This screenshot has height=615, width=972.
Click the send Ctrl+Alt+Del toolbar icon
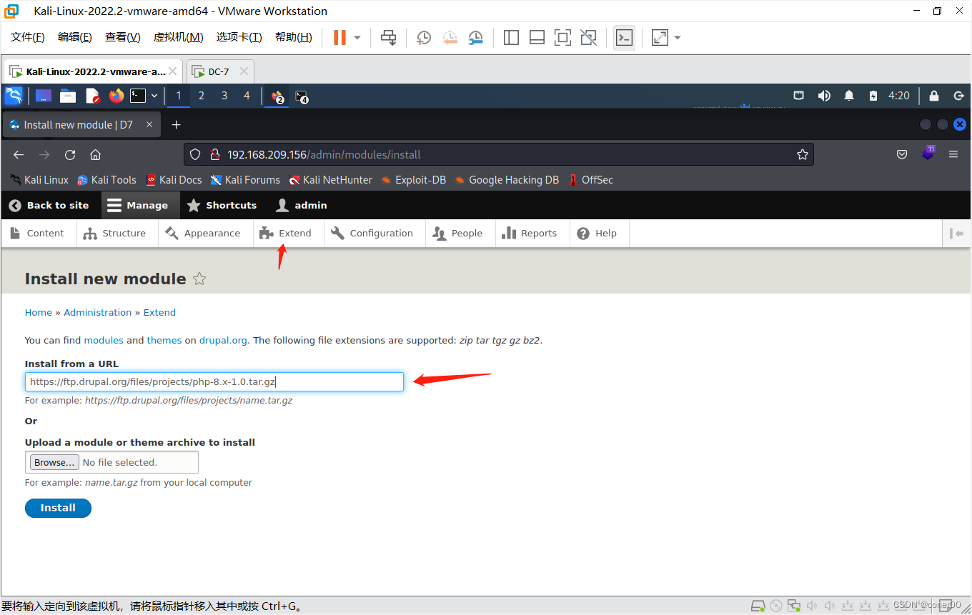[x=388, y=37]
